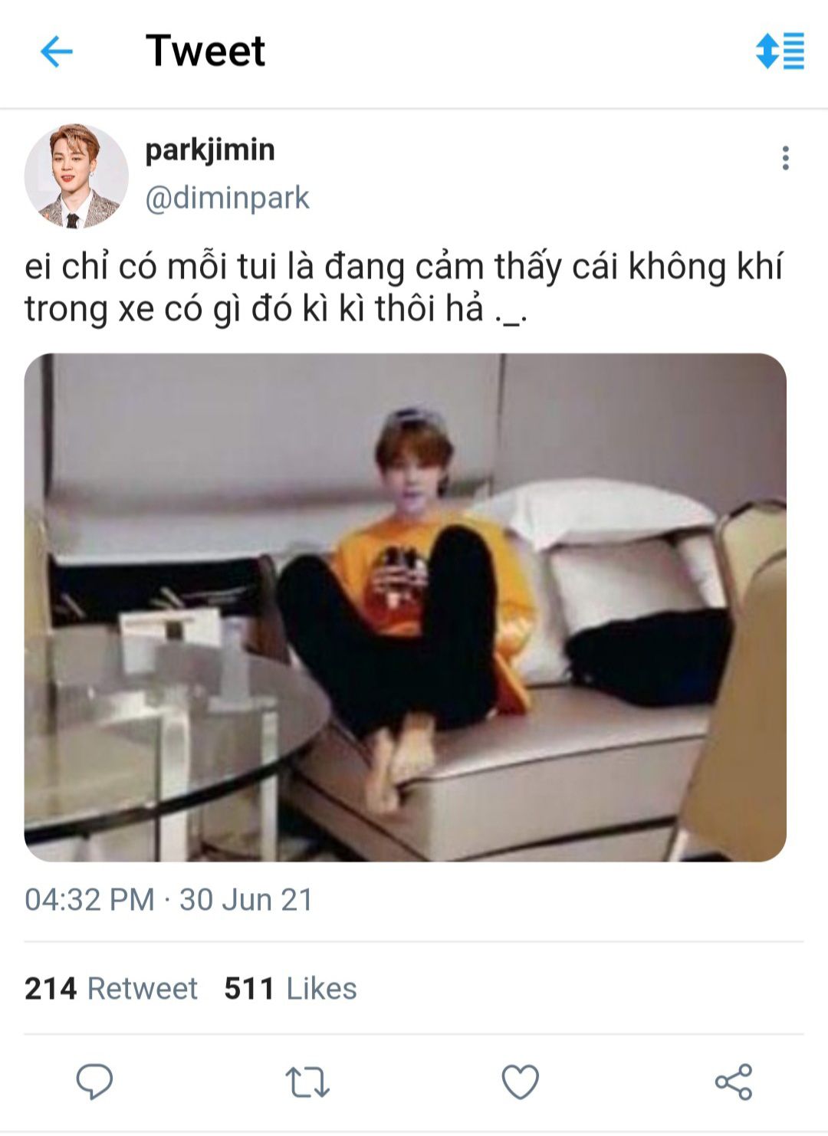Image resolution: width=828 pixels, height=1136 pixels.
Task: Tap the share icon below the tweet
Action: 734,1082
